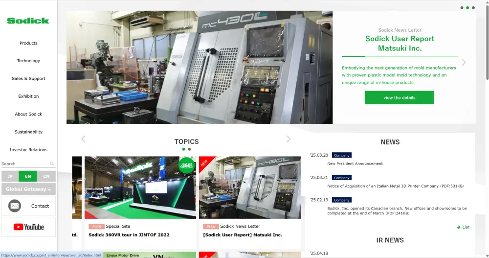
Task: Click the Topics next arrow
Action: point(289,139)
